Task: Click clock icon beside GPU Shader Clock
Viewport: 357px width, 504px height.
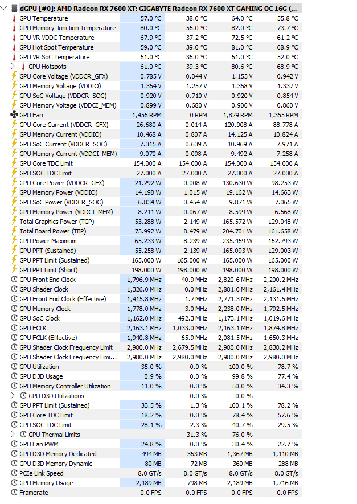Action: (x=14, y=289)
